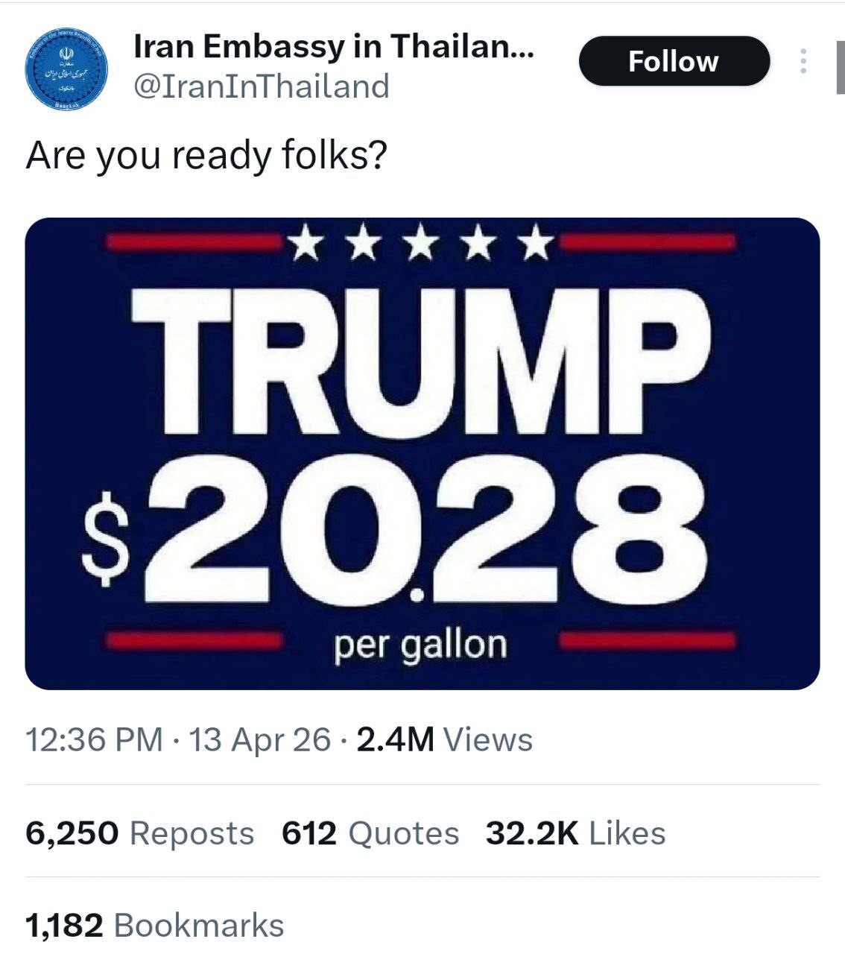
Task: Open the three-dot more options menu
Action: pyautogui.click(x=803, y=61)
